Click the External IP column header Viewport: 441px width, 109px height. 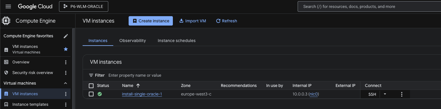(x=345, y=85)
